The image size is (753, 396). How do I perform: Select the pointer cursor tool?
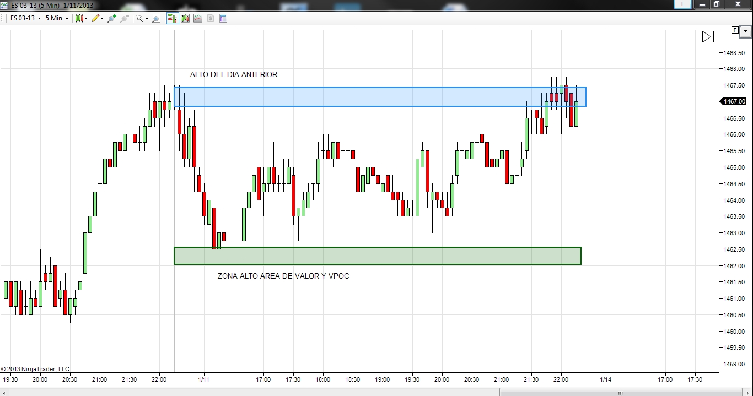pyautogui.click(x=139, y=18)
